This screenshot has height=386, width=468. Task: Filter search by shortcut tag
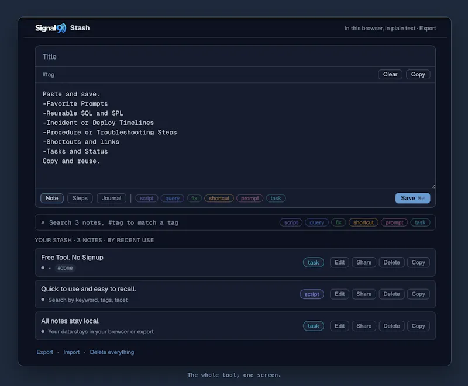[x=363, y=222]
